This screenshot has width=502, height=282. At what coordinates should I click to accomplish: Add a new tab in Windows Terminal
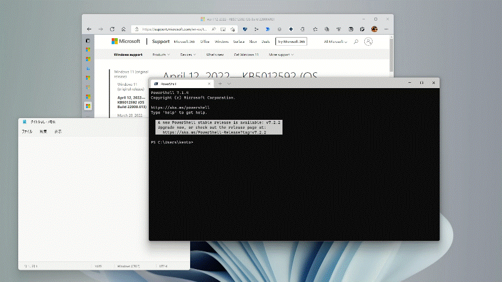(220, 83)
